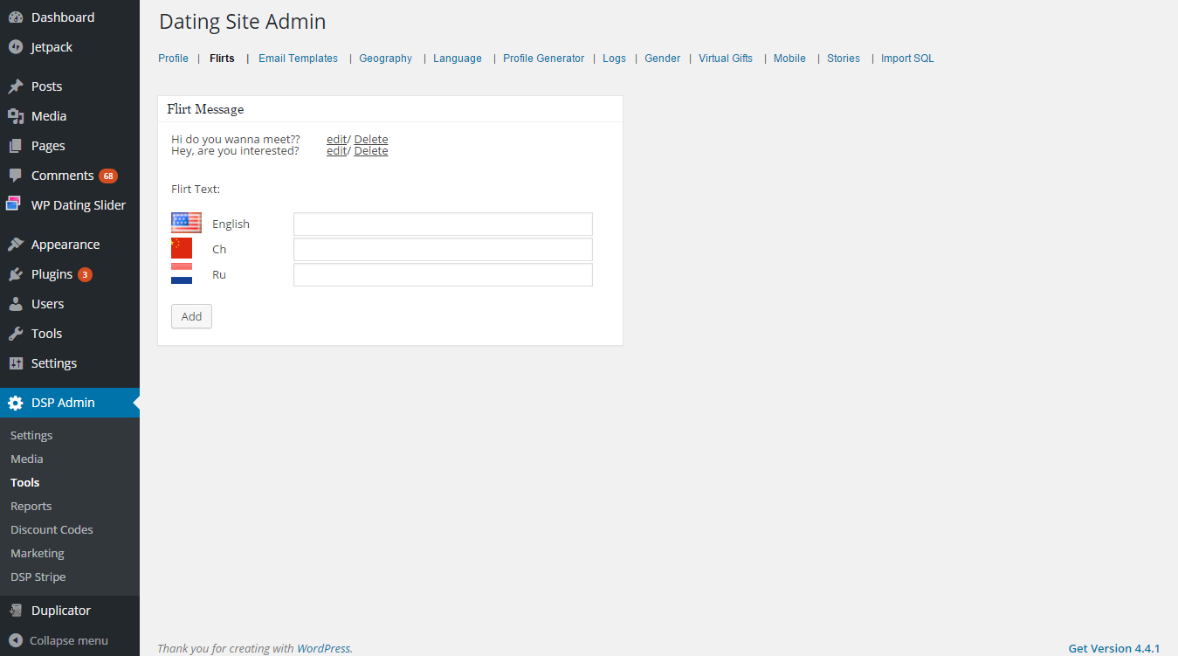Click the Comments speech bubble icon
Image resolution: width=1178 pixels, height=656 pixels.
pyautogui.click(x=16, y=176)
